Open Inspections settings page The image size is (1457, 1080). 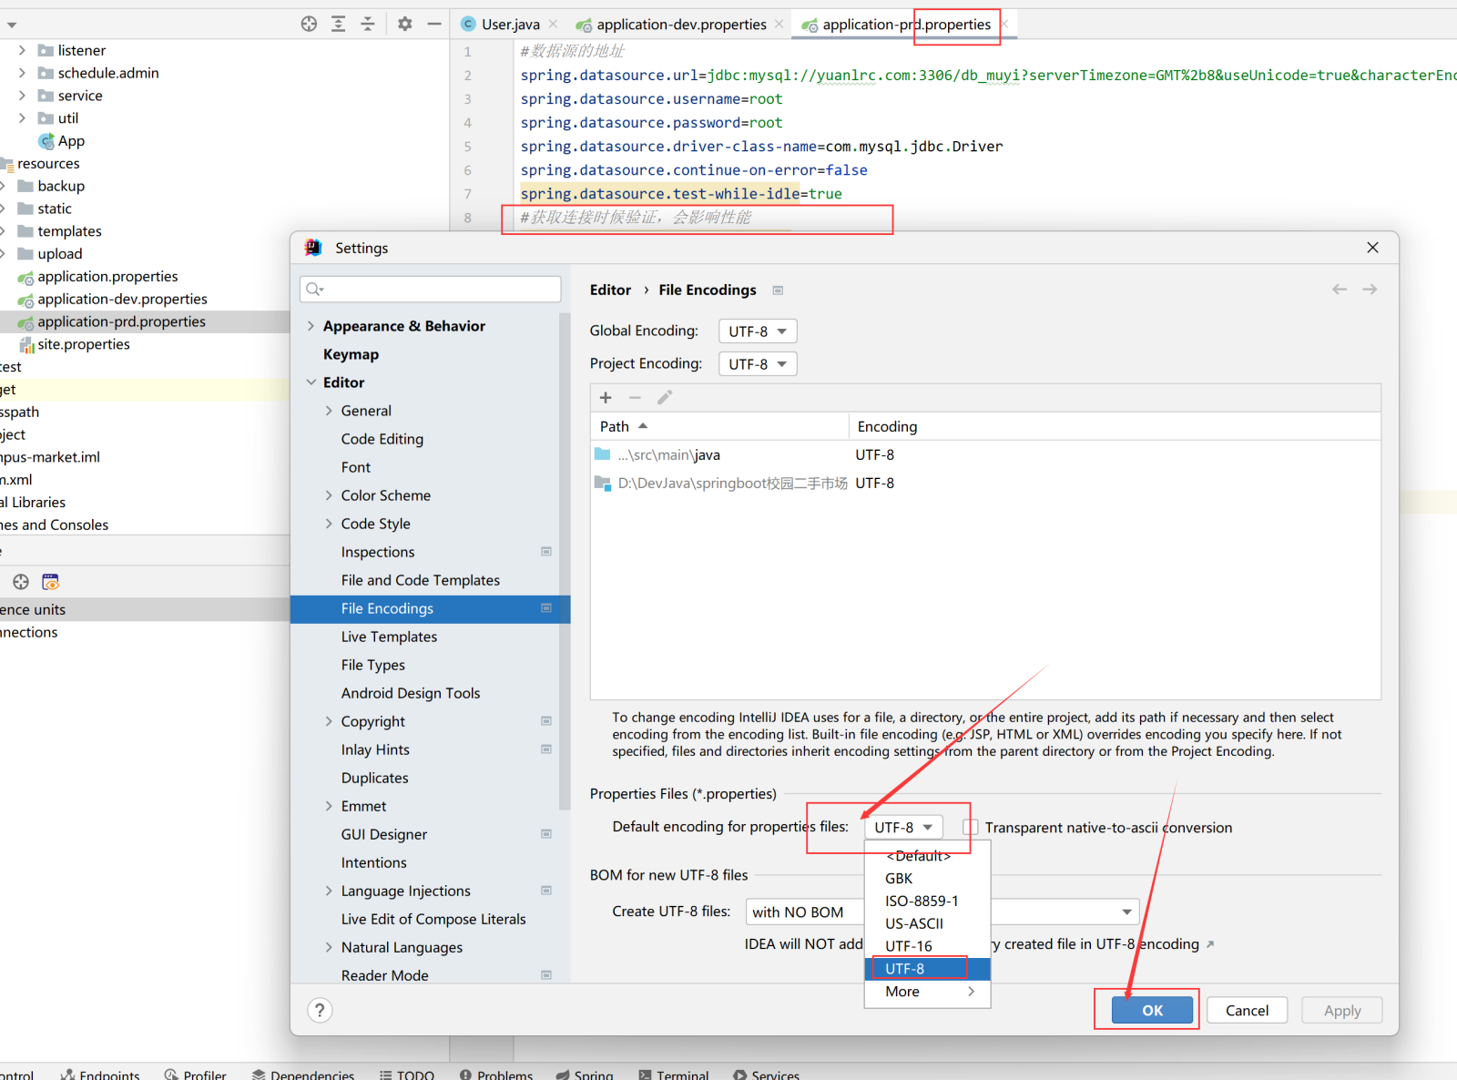click(x=378, y=552)
